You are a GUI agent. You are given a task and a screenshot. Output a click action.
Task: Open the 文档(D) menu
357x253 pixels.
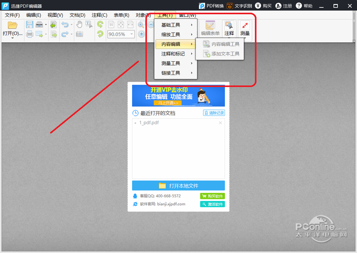pyautogui.click(x=78, y=15)
